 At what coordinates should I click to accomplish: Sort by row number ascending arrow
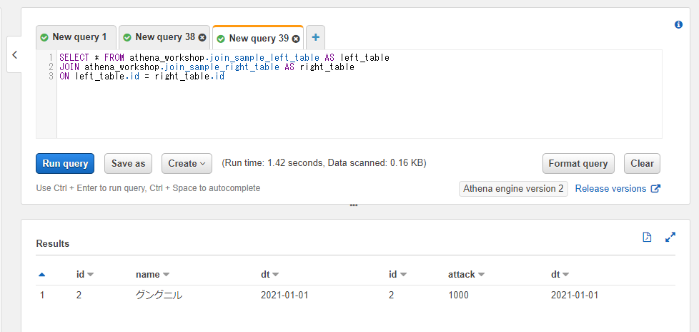click(42, 275)
